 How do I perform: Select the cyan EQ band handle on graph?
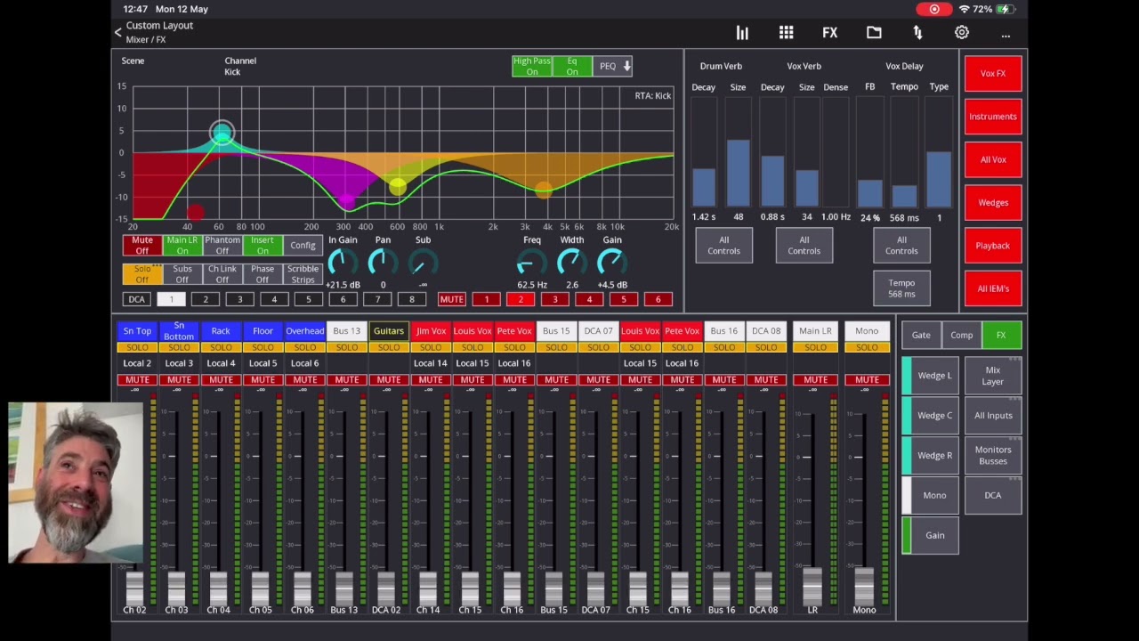tap(222, 134)
